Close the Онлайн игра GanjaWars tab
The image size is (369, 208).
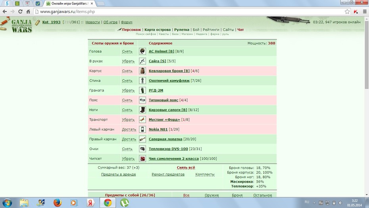[x=92, y=4]
